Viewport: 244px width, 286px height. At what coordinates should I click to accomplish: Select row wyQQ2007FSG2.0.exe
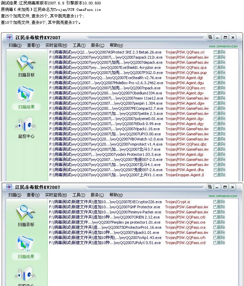(x=137, y=73)
